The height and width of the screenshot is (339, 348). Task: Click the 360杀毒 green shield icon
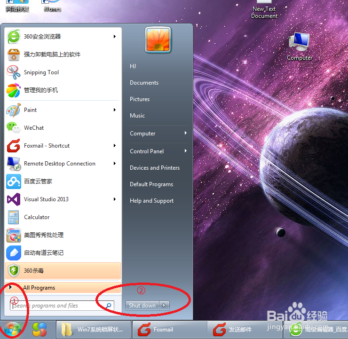14,271
